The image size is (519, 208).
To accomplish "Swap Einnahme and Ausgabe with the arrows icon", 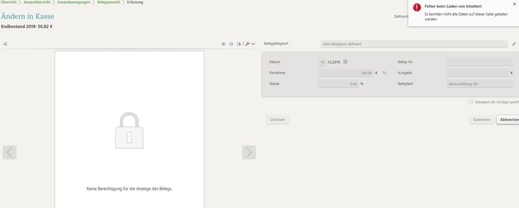I will coord(385,73).
